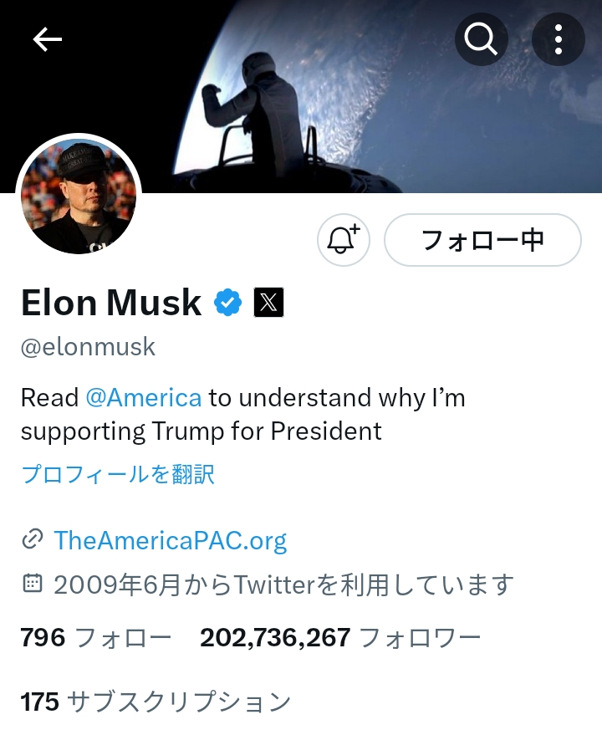
Task: Tap the @elonmusk username handle
Action: (x=88, y=347)
